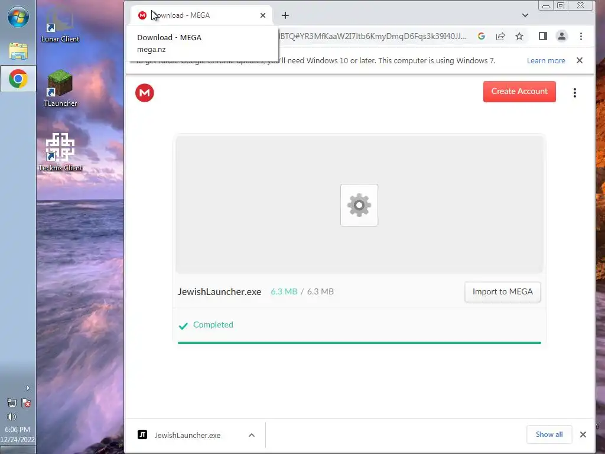Open Windows Explorer from the taskbar

(x=18, y=51)
